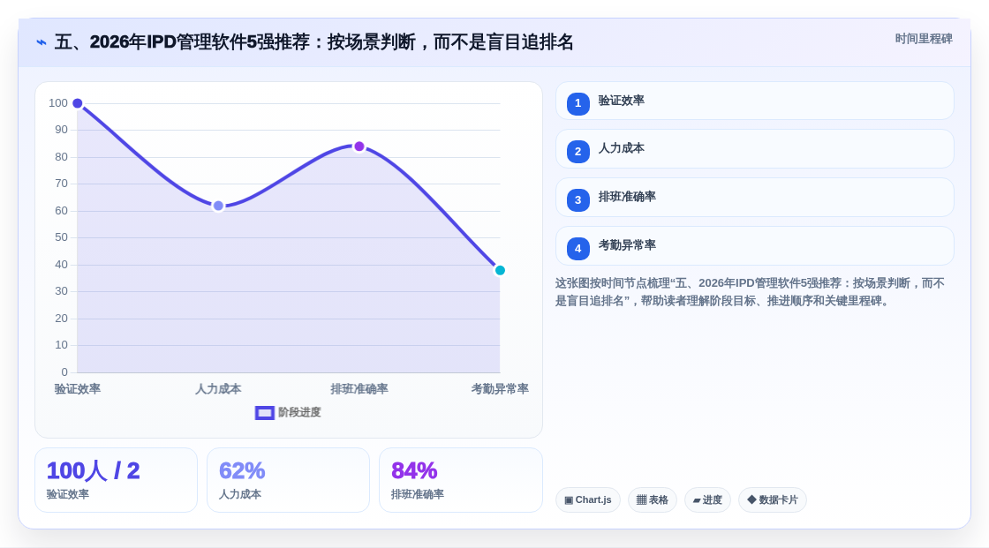Click the description paragraph starting 这张图按时间节点

750,292
